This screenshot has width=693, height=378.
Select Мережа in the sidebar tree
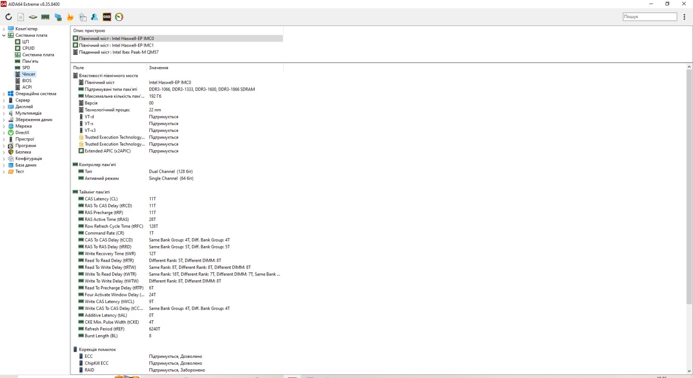[24, 126]
